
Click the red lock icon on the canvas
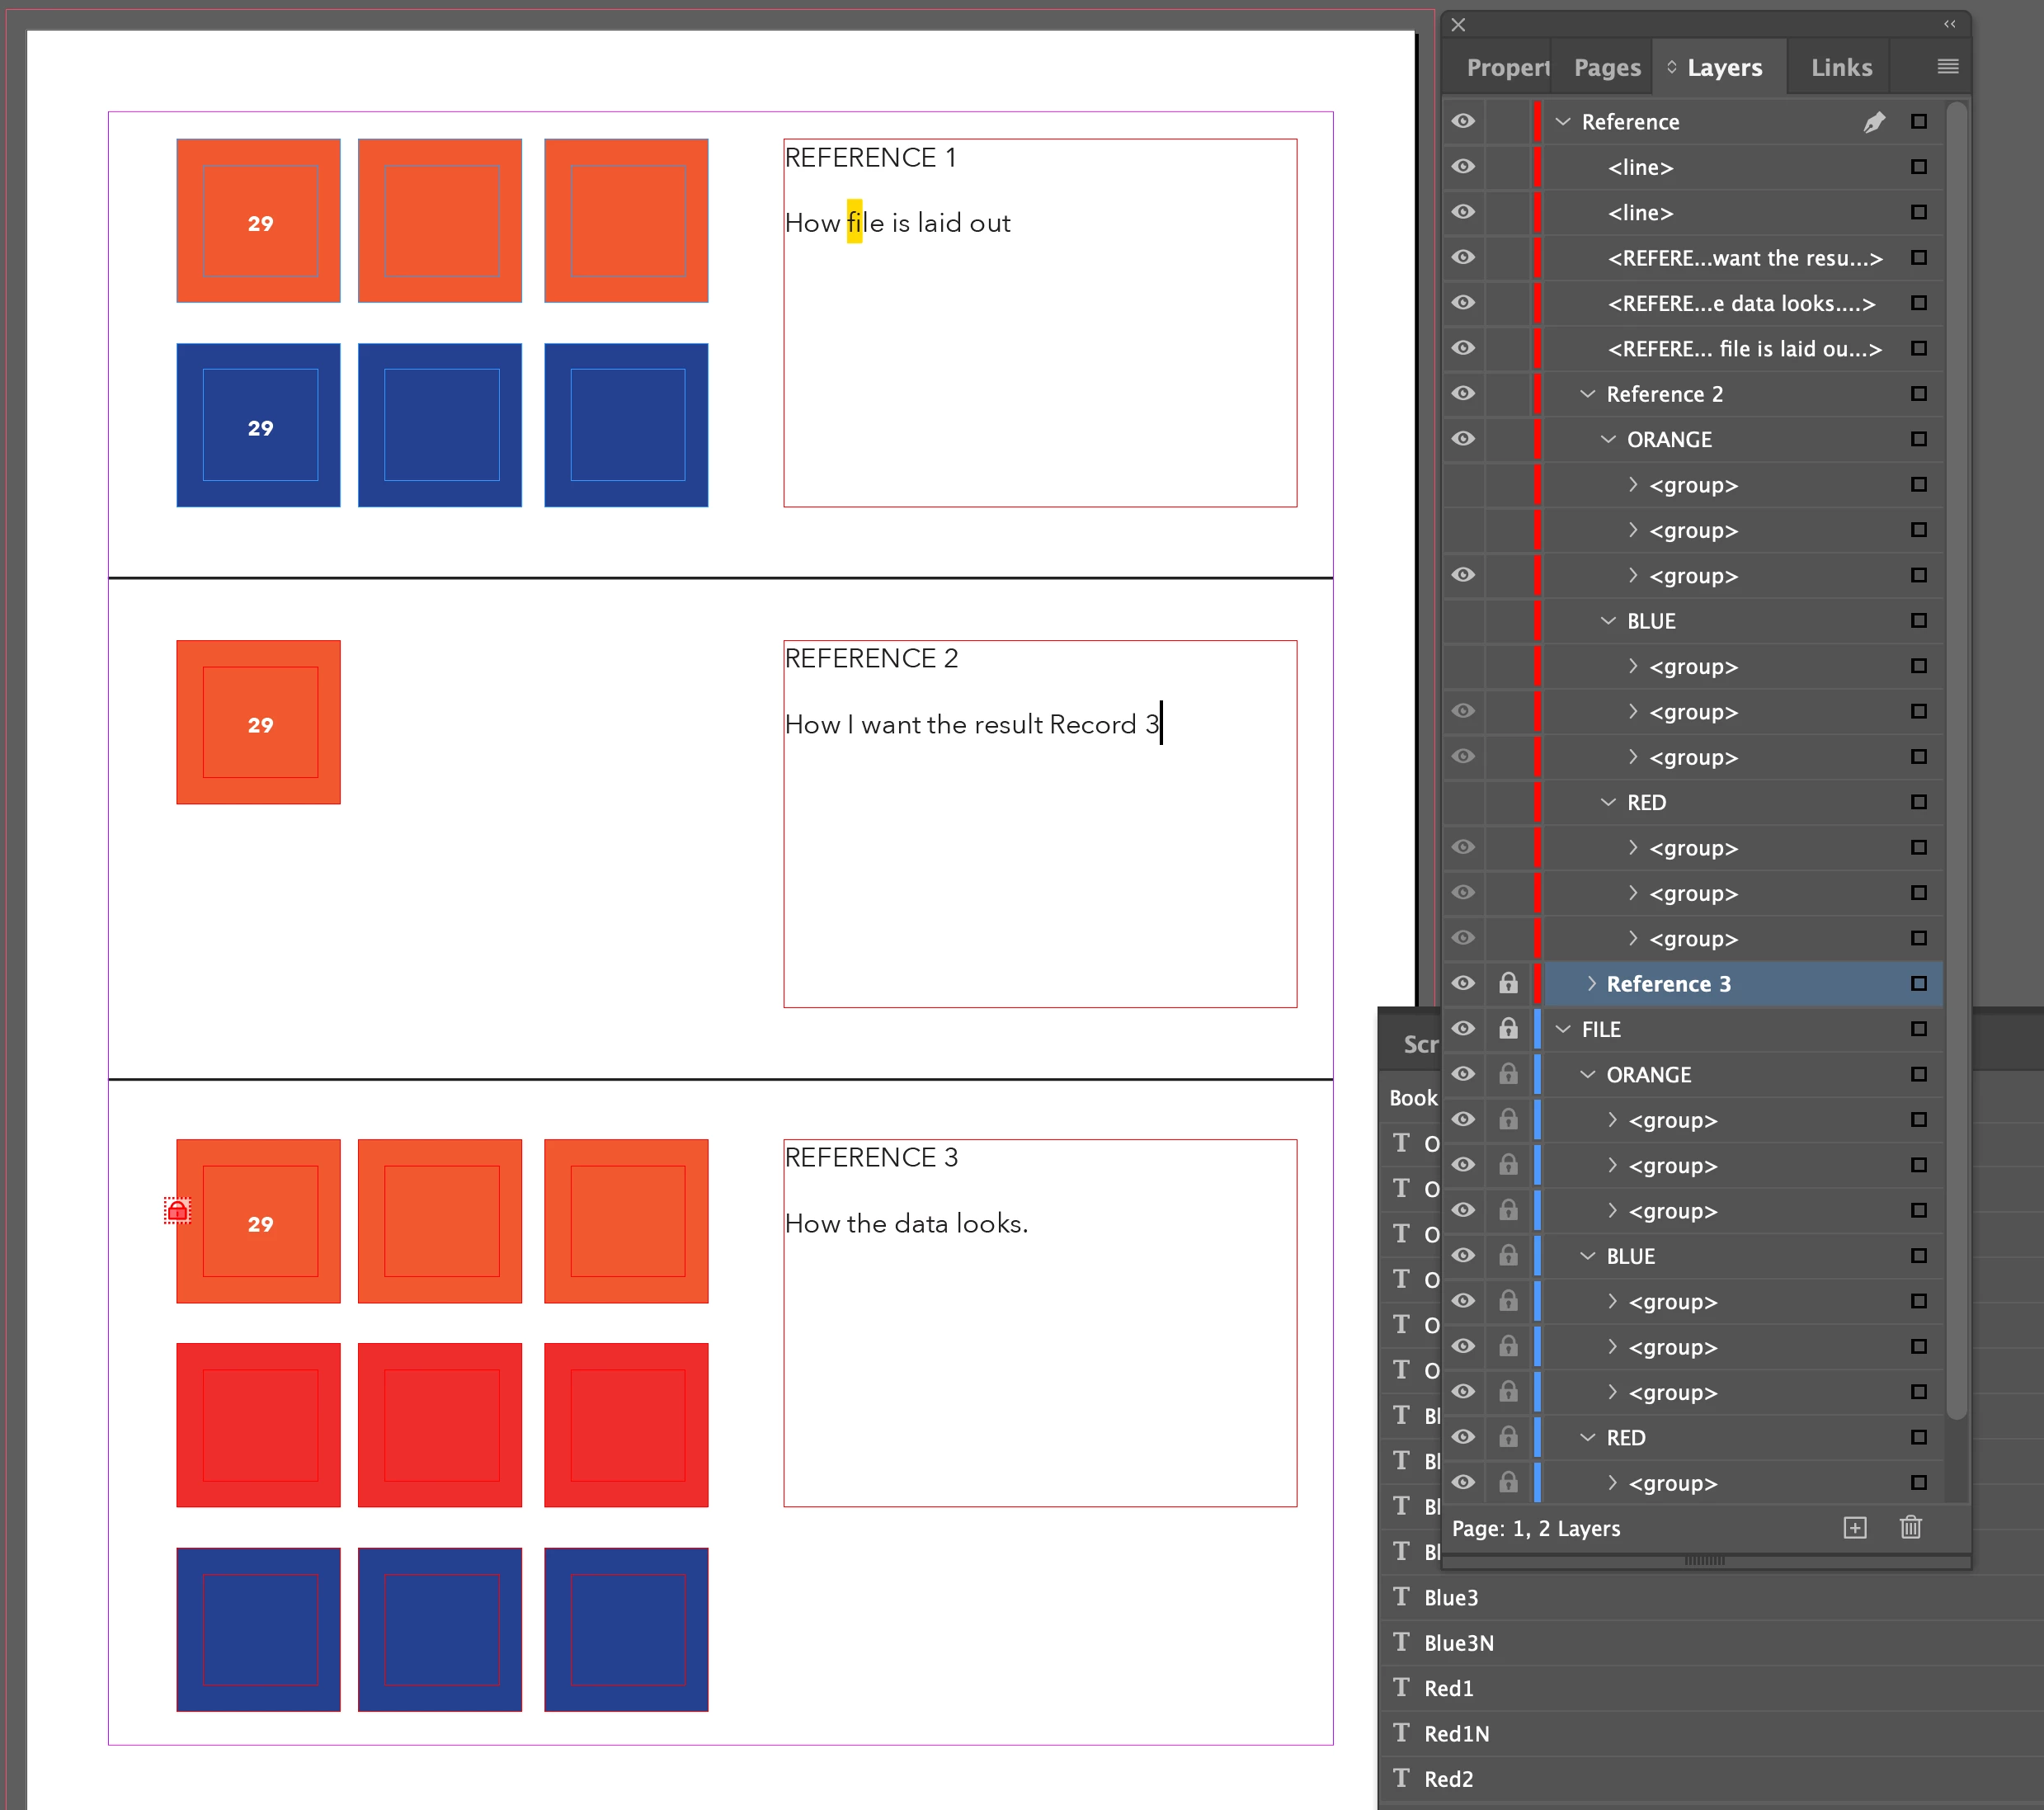[177, 1211]
